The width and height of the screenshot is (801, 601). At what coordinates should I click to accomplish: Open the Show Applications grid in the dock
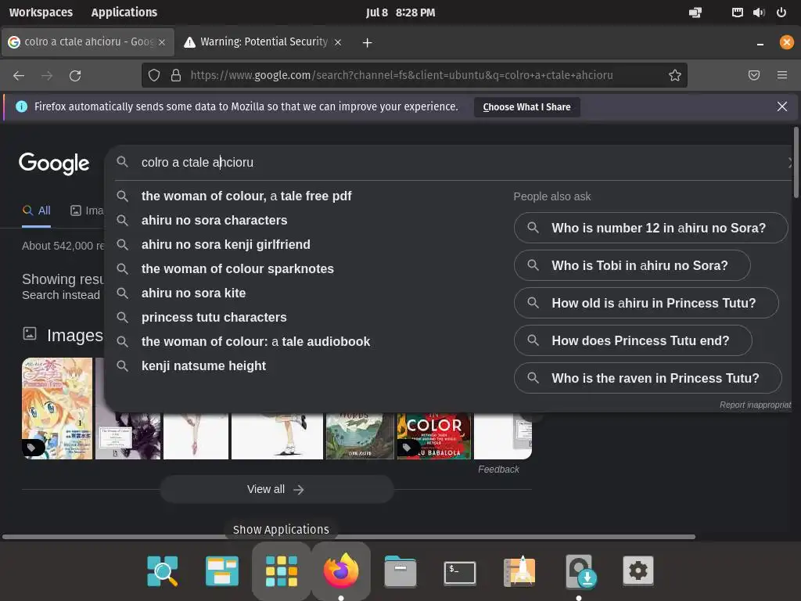tap(281, 570)
